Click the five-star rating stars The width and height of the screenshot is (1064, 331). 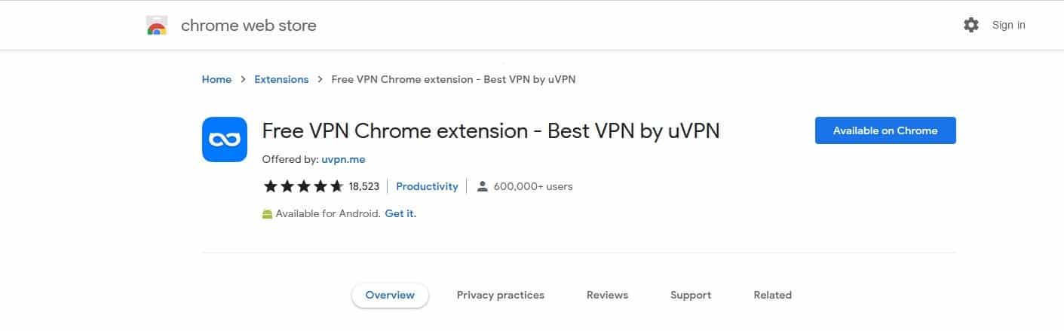coord(302,186)
